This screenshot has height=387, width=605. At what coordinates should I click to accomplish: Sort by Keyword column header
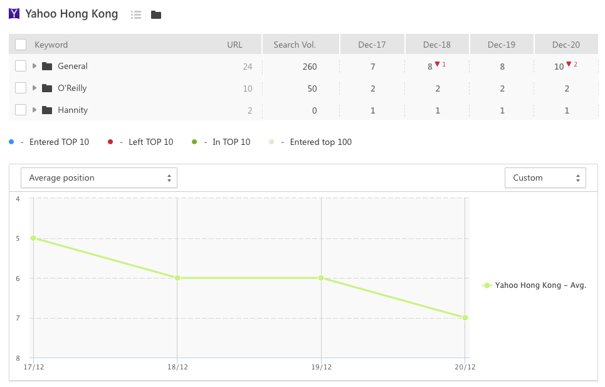(51, 45)
